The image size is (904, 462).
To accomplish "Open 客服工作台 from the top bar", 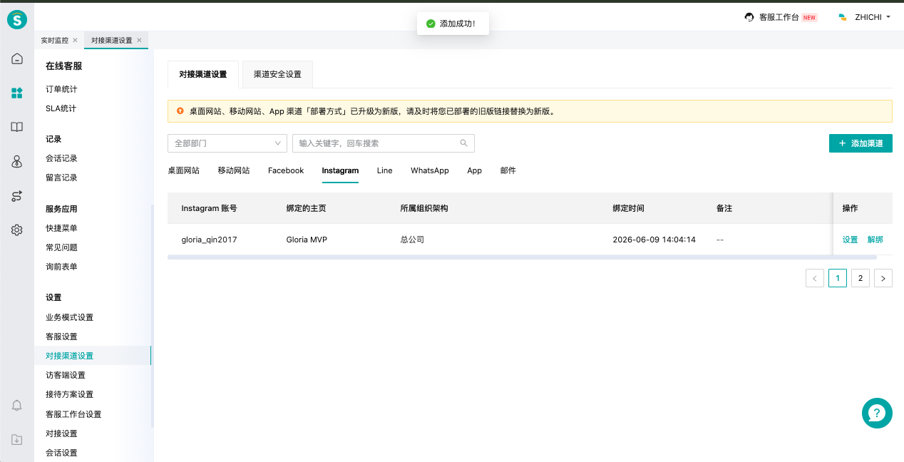I will click(x=780, y=17).
